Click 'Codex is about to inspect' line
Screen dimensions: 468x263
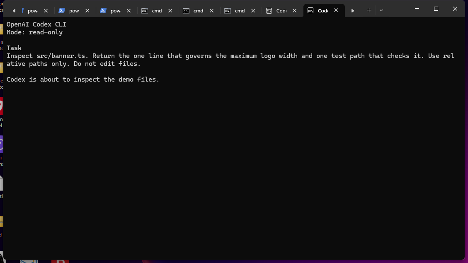click(x=83, y=80)
